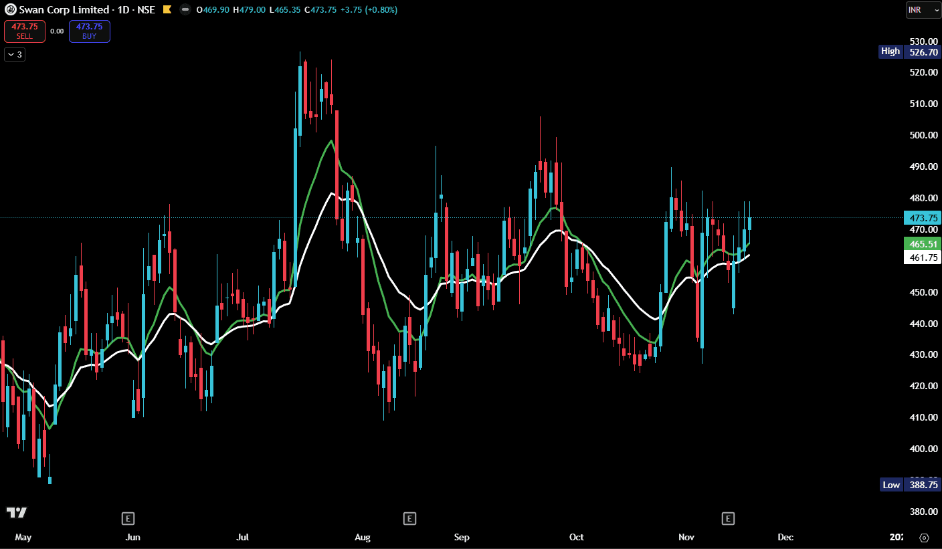This screenshot has height=549, width=942.
Task: Click the Aug label on time axis
Action: 362,537
